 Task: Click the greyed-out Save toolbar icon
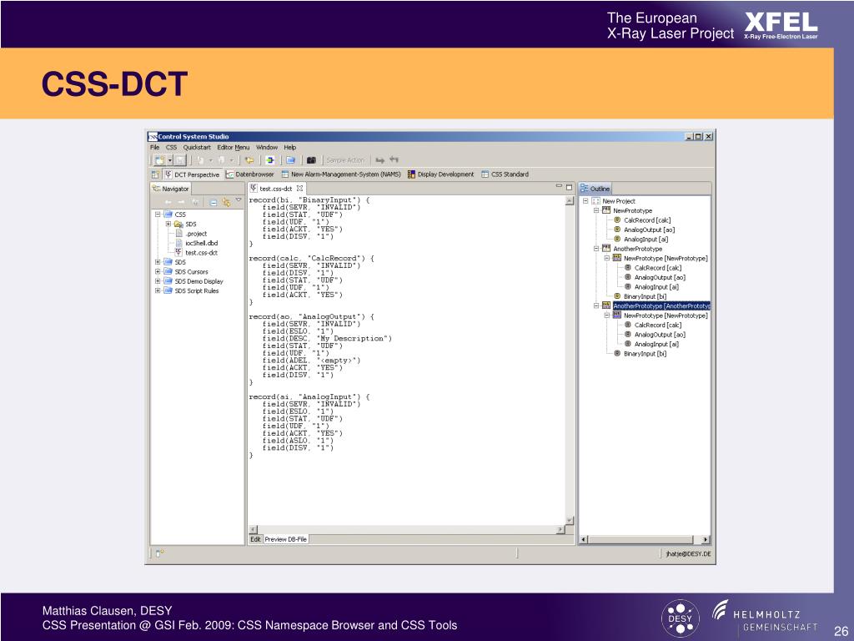click(180, 160)
